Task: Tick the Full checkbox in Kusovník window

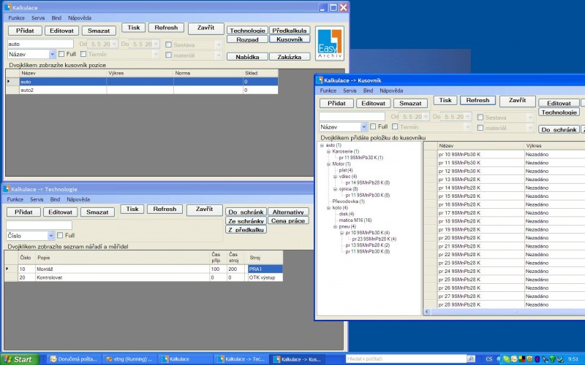Action: pyautogui.click(x=374, y=127)
